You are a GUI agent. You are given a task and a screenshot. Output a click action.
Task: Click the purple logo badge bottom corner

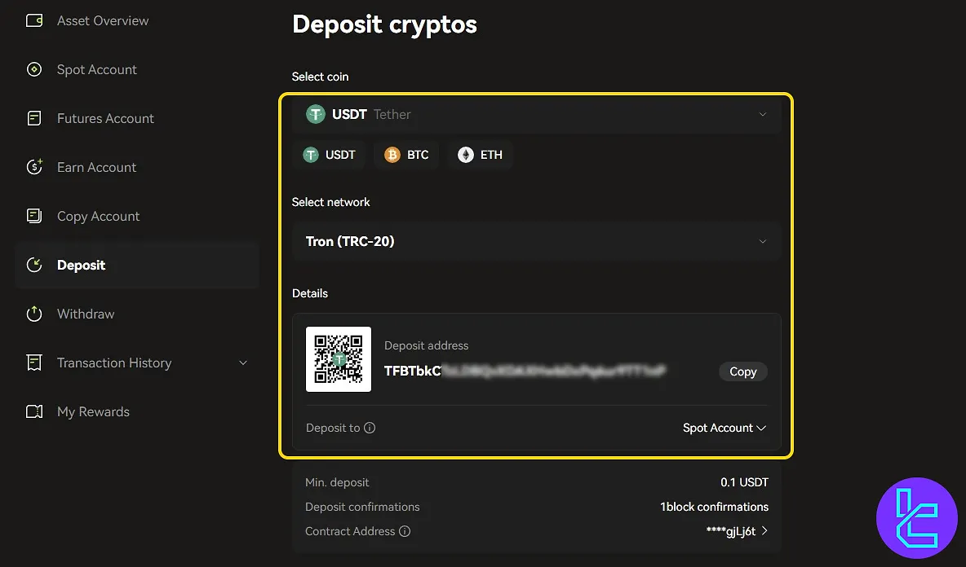tap(917, 518)
